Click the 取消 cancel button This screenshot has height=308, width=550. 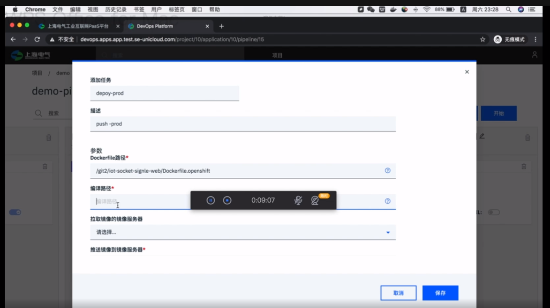click(x=399, y=293)
